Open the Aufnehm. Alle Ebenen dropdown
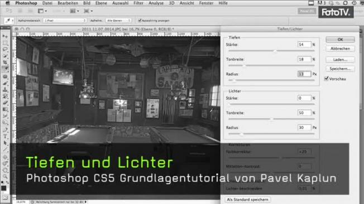 click(118, 21)
